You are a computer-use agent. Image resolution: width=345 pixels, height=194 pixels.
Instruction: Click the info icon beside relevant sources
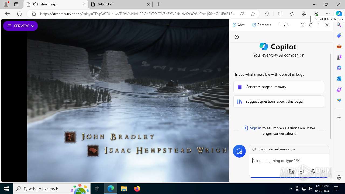[254, 149]
